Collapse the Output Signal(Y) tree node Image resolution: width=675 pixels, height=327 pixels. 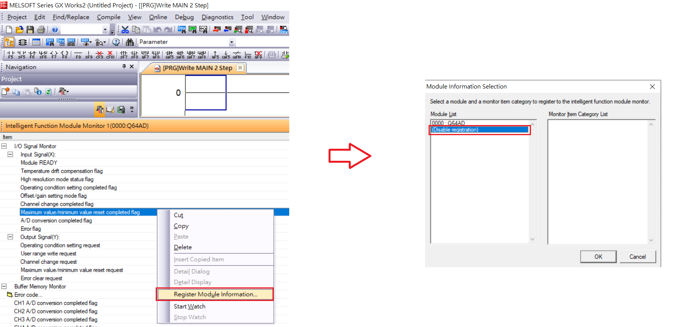tap(11, 237)
